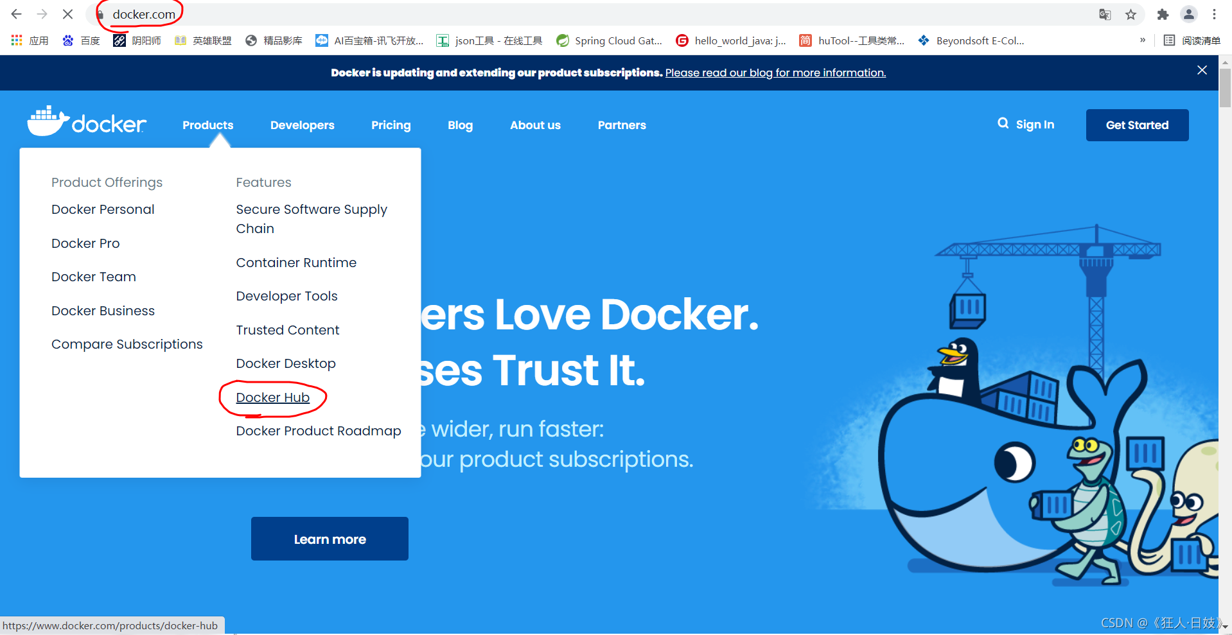This screenshot has height=635, width=1232.
Task: Open the 应用 apps grid shortcut
Action: [30, 40]
